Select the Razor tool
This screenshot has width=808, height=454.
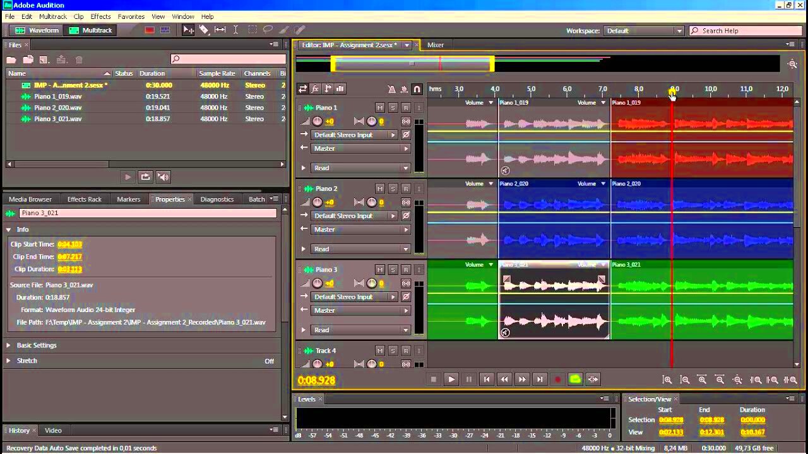point(205,30)
